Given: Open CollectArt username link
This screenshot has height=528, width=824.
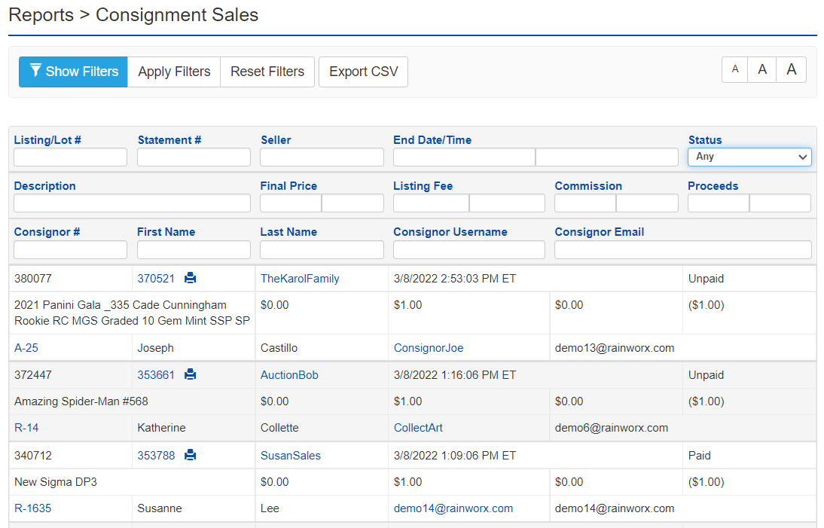Looking at the screenshot, I should pos(418,428).
